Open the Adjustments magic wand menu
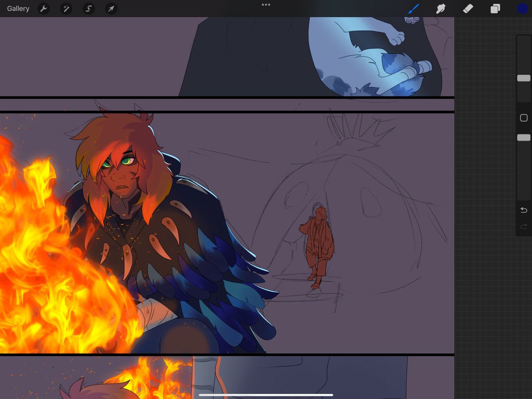Image resolution: width=532 pixels, height=399 pixels. click(66, 8)
